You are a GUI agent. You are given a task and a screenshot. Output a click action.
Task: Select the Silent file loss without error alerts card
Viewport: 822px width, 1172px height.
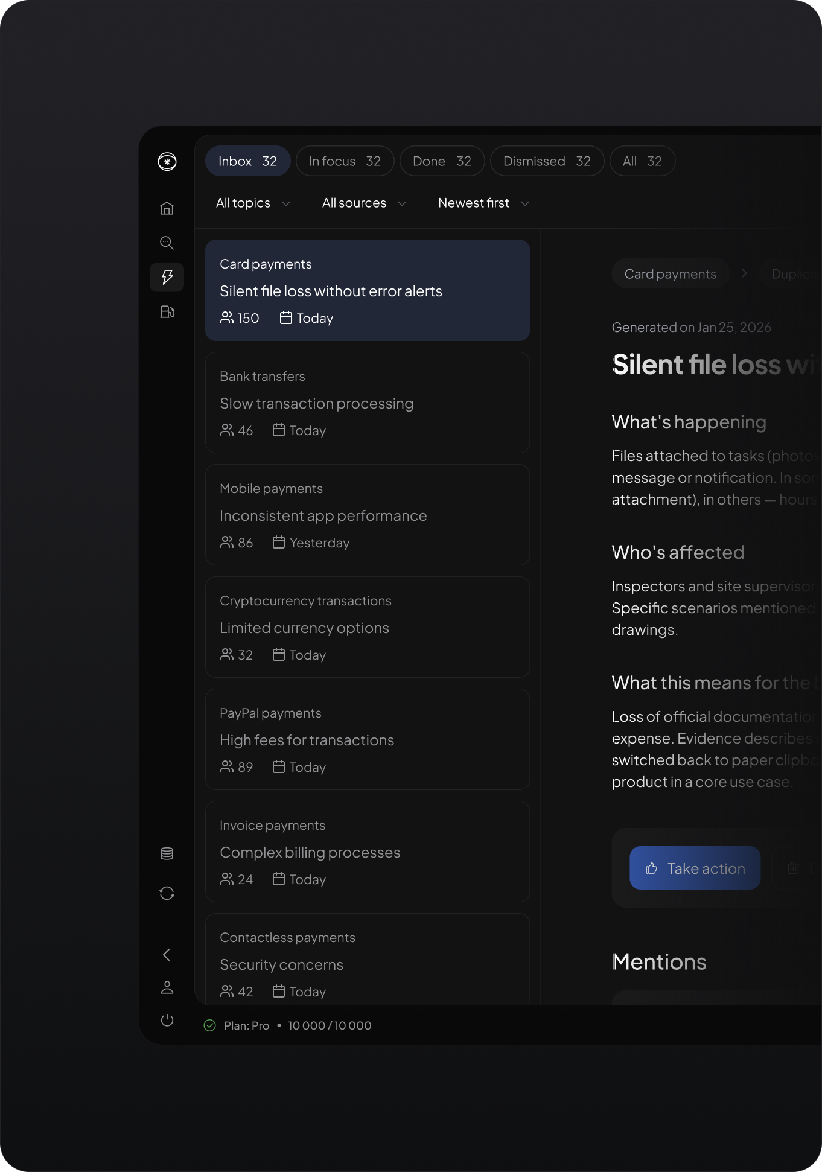click(x=368, y=290)
